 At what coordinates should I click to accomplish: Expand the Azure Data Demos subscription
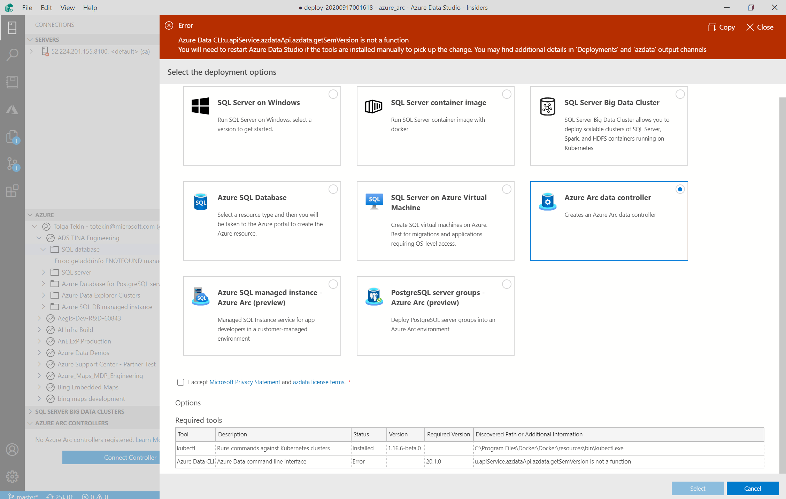[x=39, y=353]
